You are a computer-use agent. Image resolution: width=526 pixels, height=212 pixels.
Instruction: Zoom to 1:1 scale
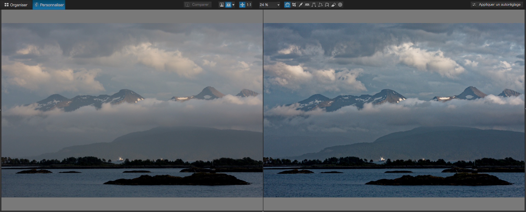pos(249,5)
